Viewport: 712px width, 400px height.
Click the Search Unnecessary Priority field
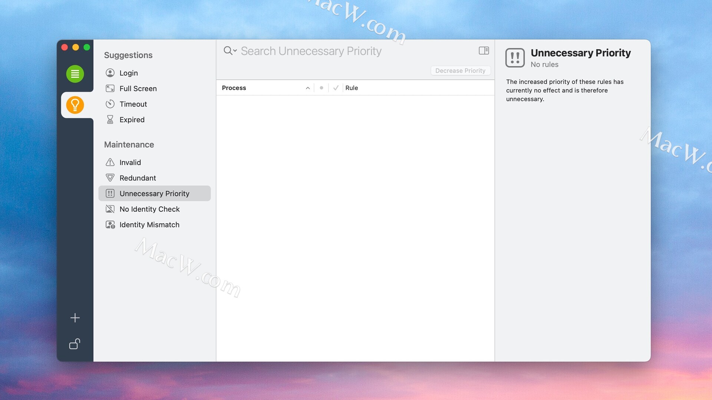point(311,51)
